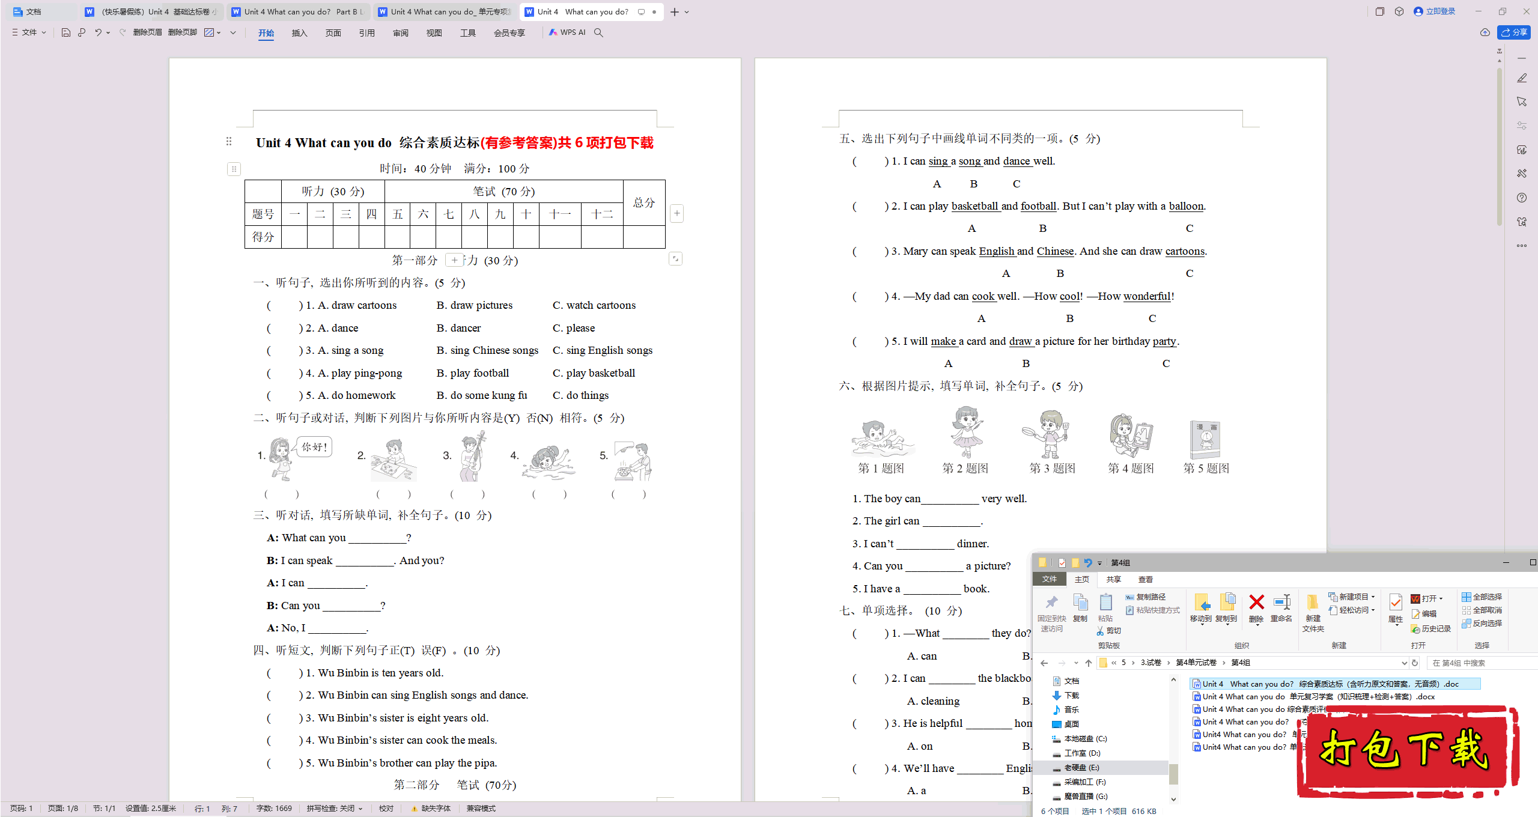1538x817 pixels.
Task: Click Explorer up-one-level arrow
Action: pyautogui.click(x=1089, y=663)
